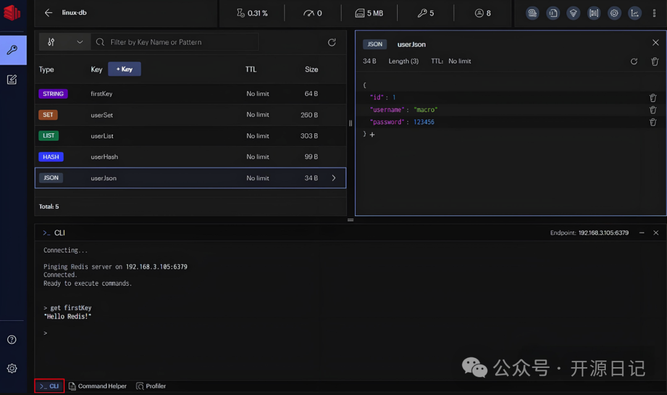Add a new JSON field with plus sign

click(372, 134)
